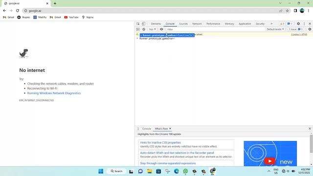This screenshot has width=313, height=176.
Task: Close the DevTools panel
Action: [x=310, y=24]
